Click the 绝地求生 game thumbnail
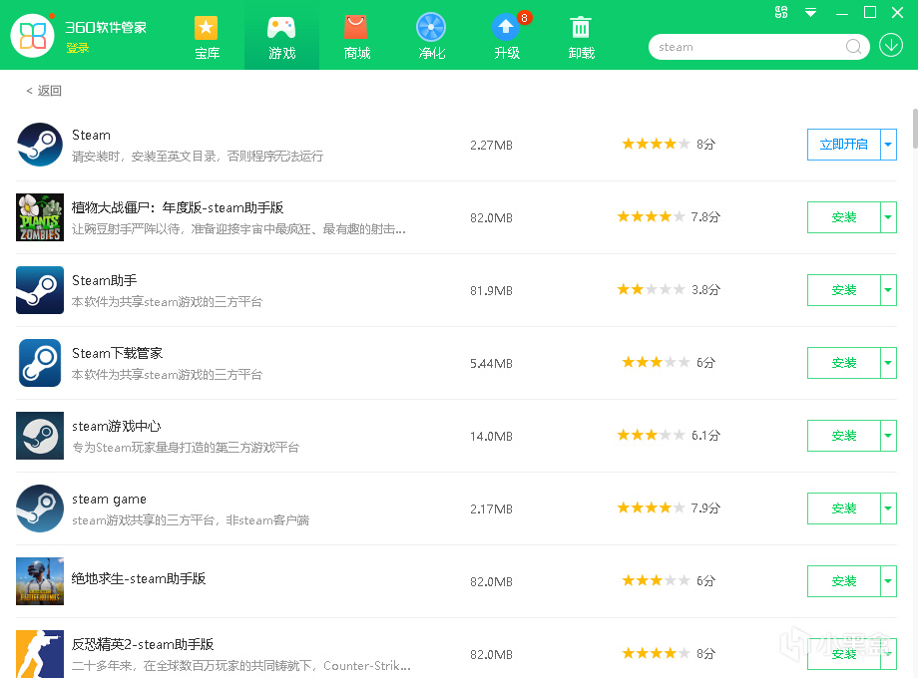This screenshot has height=678, width=918. pos(40,581)
